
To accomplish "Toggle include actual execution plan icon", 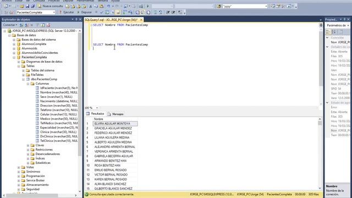I will coord(125,12).
